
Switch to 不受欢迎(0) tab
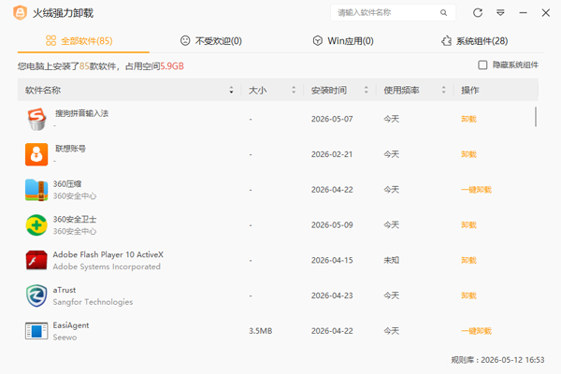(211, 41)
